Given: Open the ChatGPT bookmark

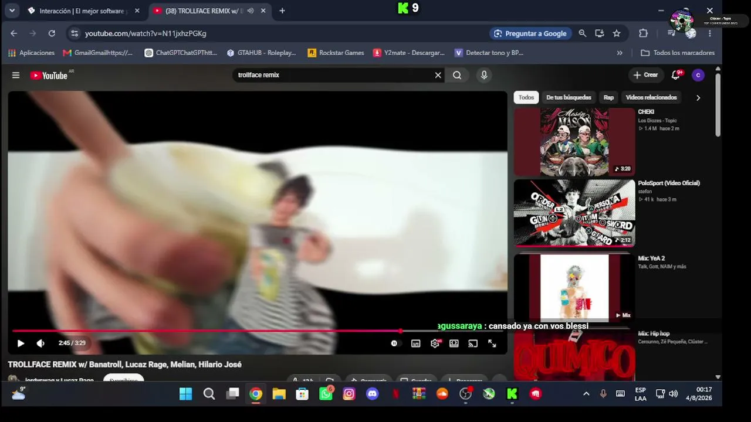Looking at the screenshot, I should (181, 53).
